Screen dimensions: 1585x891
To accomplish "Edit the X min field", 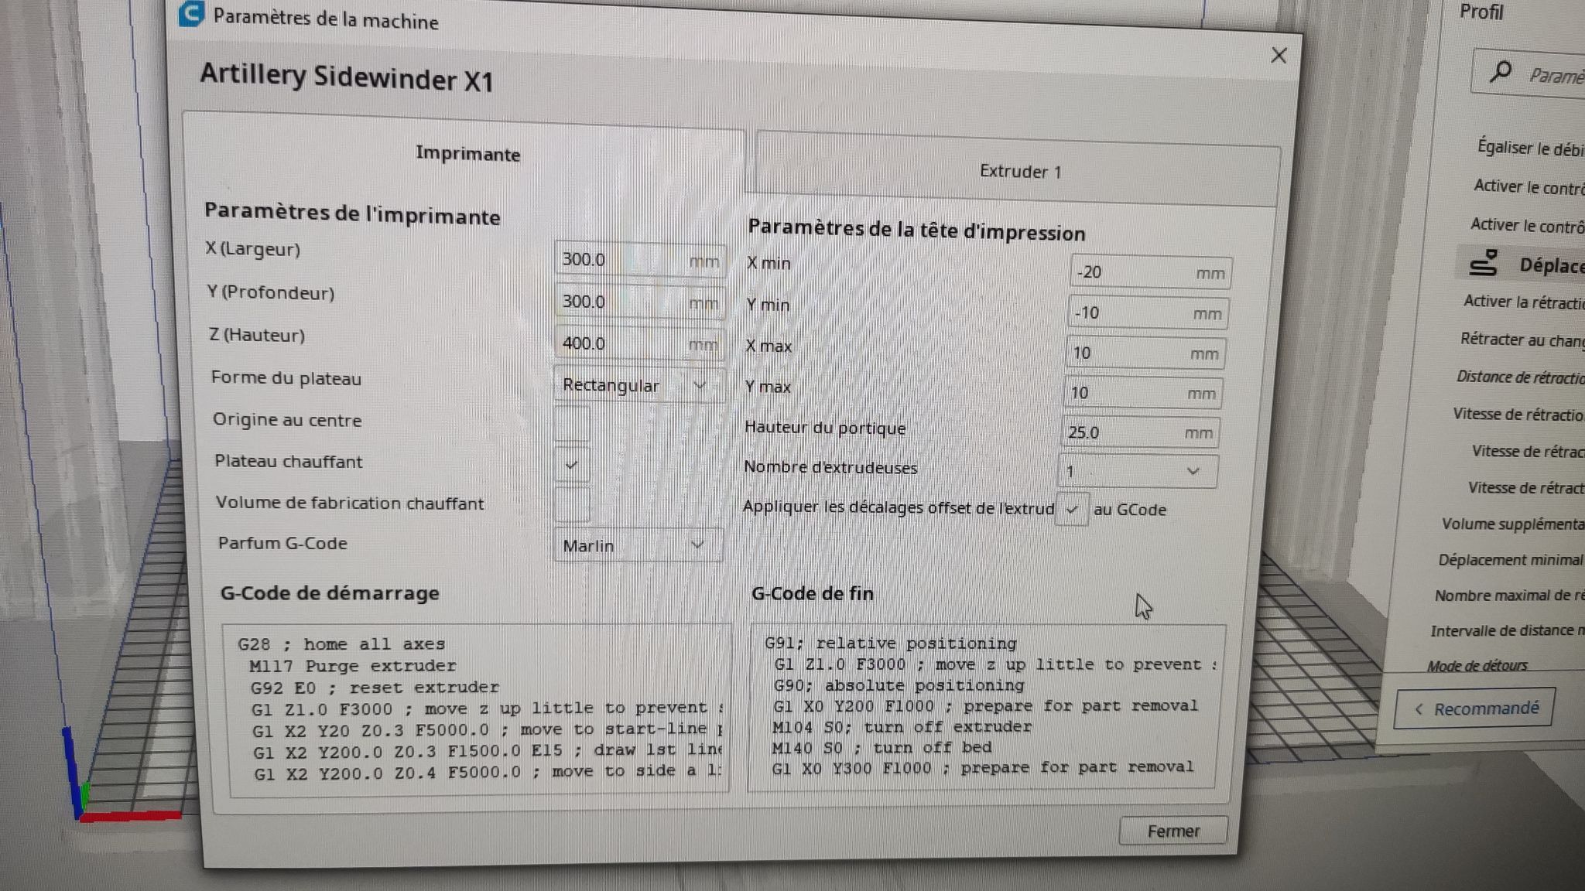I will (x=1151, y=272).
